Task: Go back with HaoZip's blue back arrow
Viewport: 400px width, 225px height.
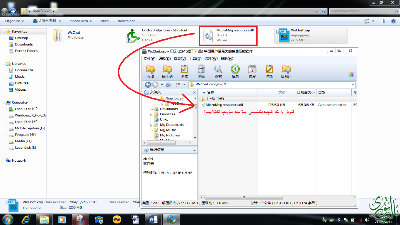Action: pos(148,84)
